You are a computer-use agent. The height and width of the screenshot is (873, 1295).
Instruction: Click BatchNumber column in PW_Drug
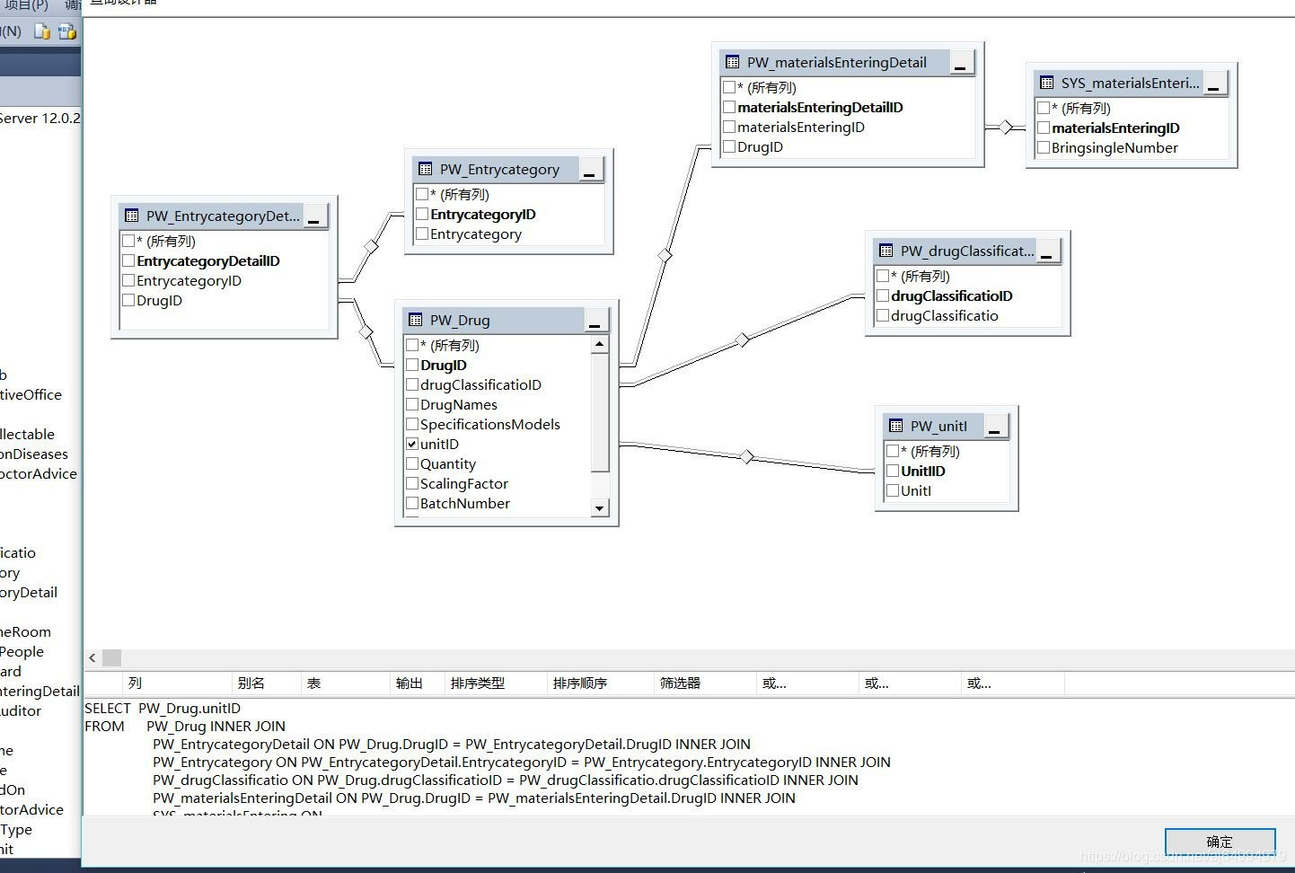pyautogui.click(x=465, y=503)
